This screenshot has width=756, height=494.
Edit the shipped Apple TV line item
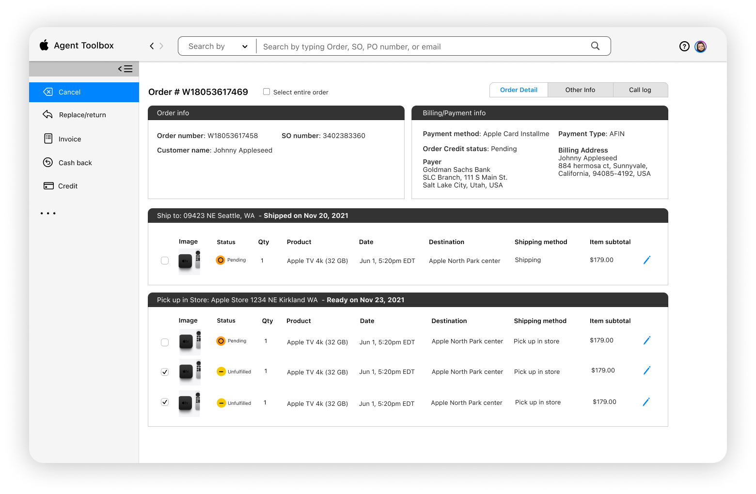point(646,260)
